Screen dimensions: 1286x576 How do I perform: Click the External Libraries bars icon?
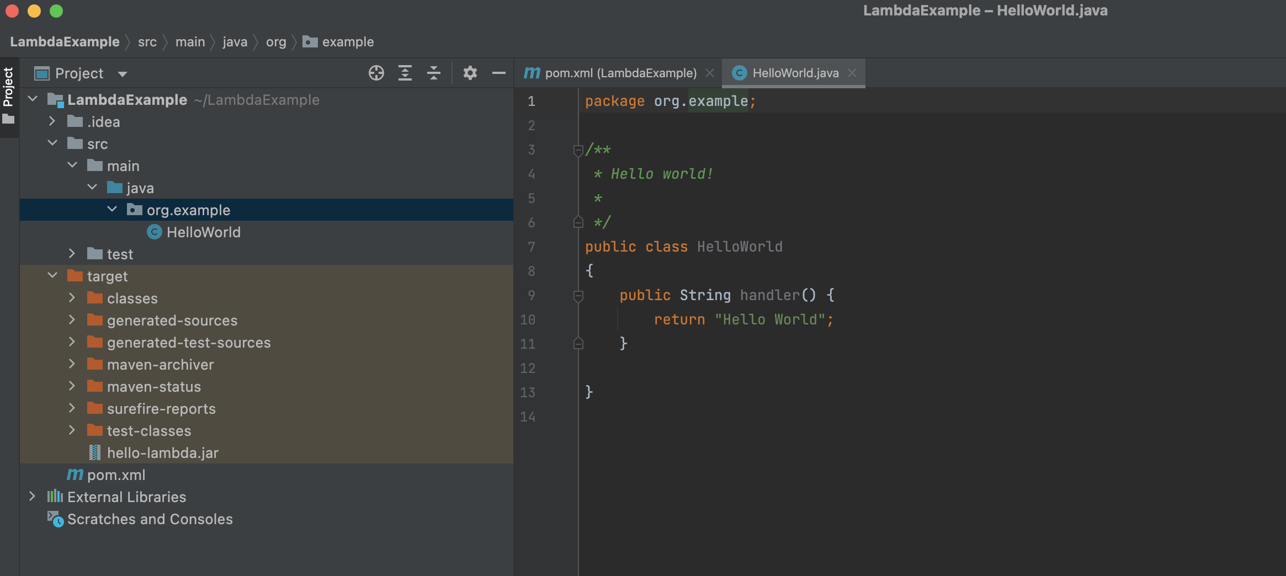click(x=55, y=496)
